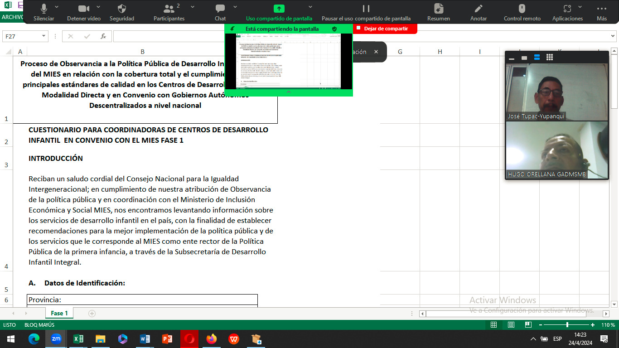Click Dejar de compartir button
This screenshot has height=348, width=619.
tap(385, 29)
